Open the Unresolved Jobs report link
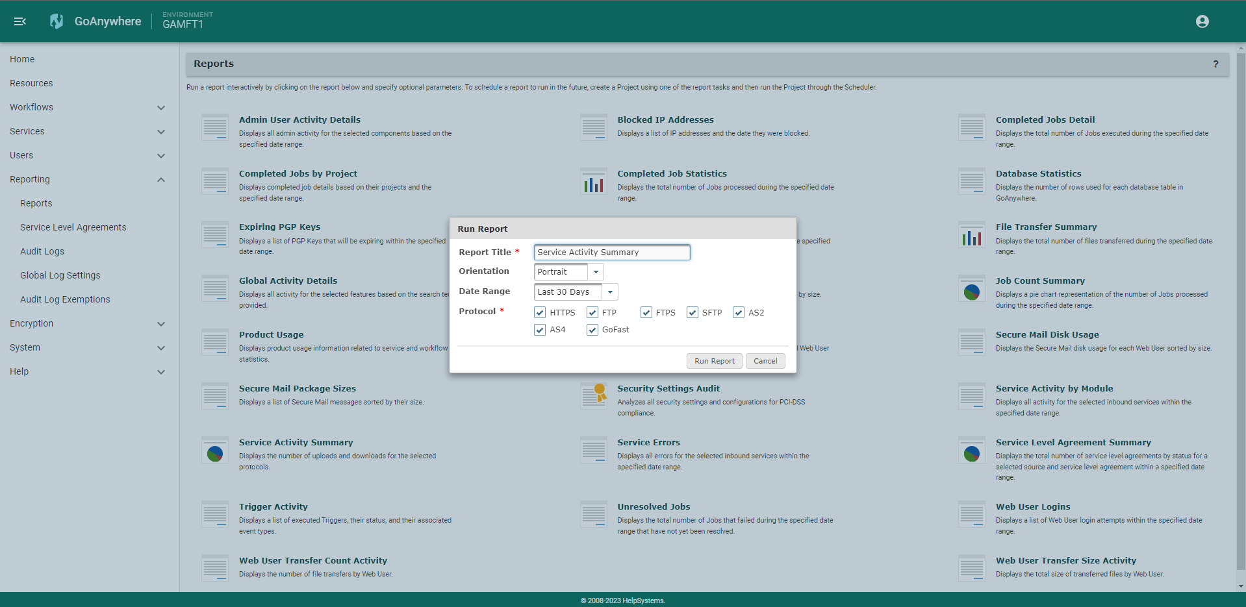 coord(654,507)
